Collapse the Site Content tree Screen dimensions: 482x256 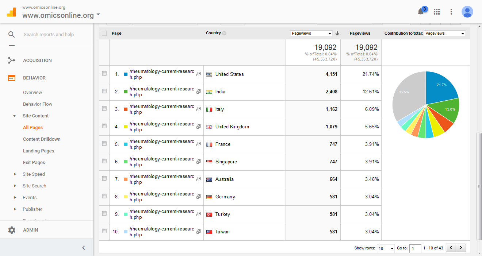click(x=15, y=116)
